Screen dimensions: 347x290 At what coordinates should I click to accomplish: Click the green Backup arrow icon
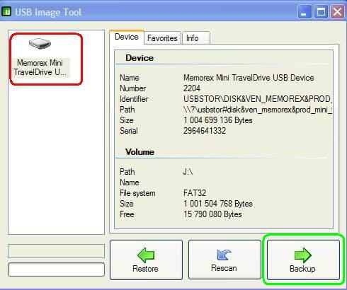[x=303, y=255]
